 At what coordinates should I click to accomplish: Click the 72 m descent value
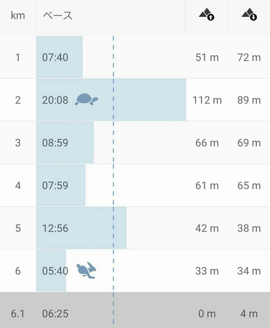(x=249, y=57)
